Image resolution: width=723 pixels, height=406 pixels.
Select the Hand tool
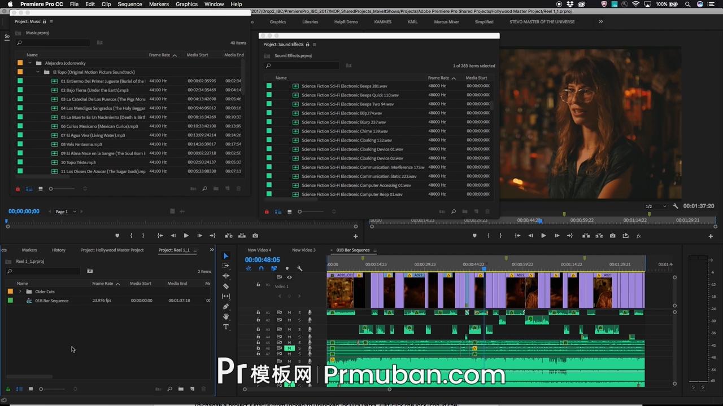click(x=226, y=317)
